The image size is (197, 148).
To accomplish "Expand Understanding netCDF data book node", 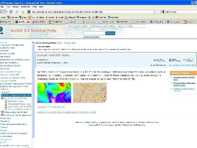I will coord(2,112).
